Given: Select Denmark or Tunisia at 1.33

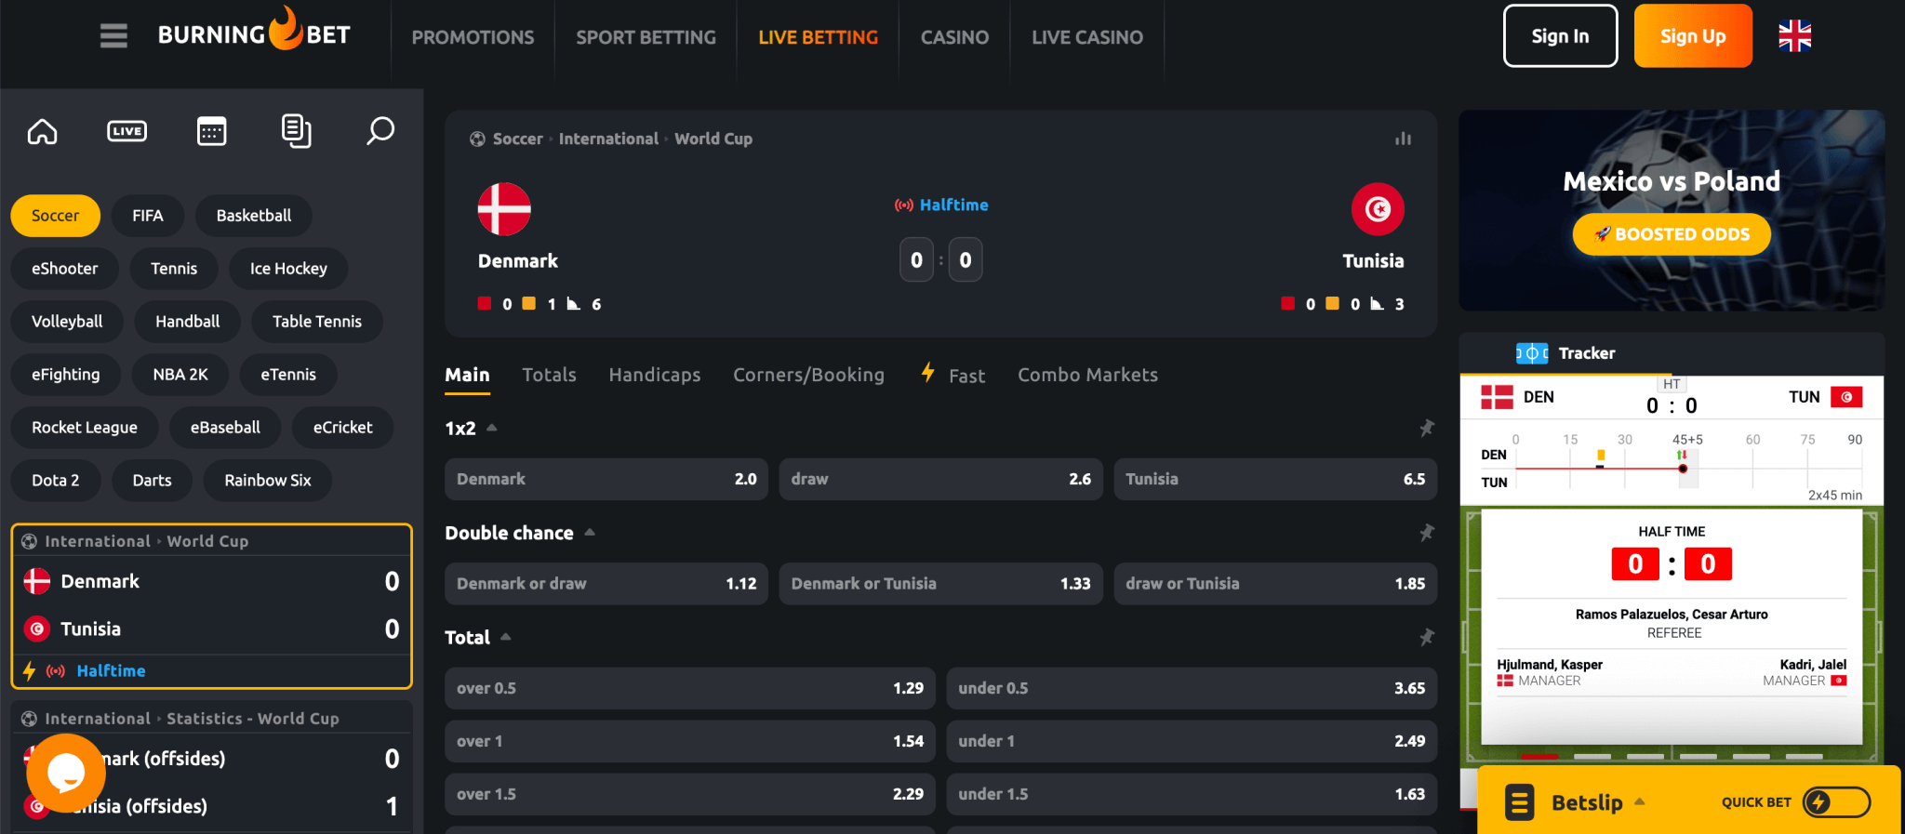Looking at the screenshot, I should (x=940, y=584).
